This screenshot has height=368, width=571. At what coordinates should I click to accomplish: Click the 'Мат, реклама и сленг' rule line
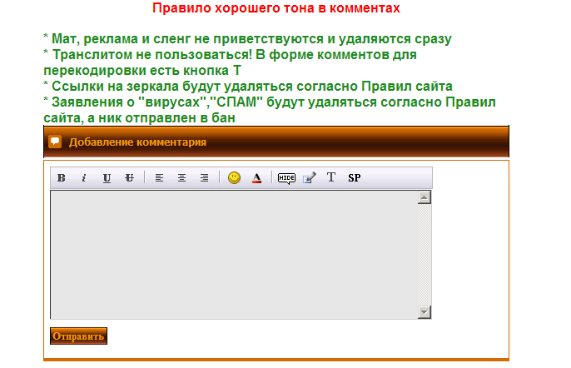248,38
